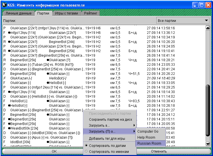Click the scrollbar down arrow
This screenshot has height=156, width=213.
pos(208,143)
